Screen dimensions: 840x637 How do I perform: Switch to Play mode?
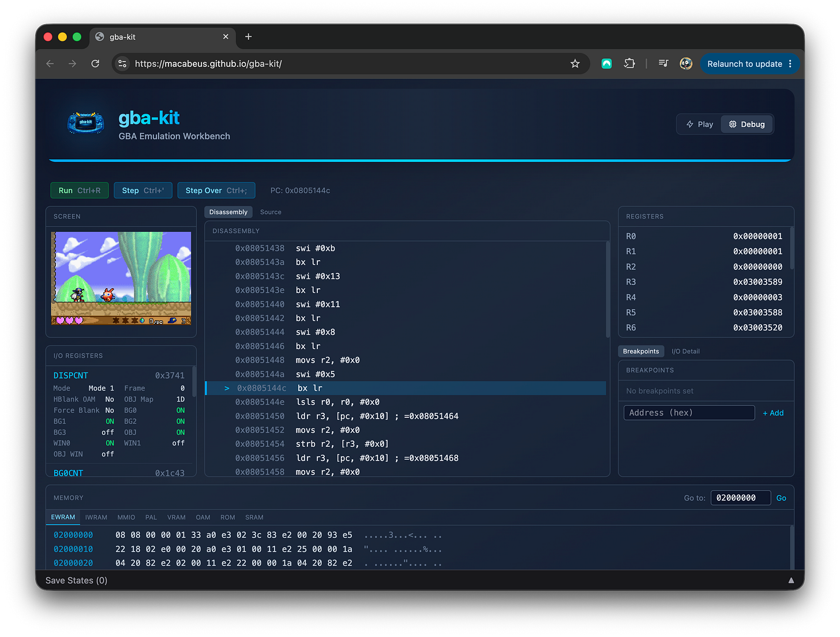(699, 124)
